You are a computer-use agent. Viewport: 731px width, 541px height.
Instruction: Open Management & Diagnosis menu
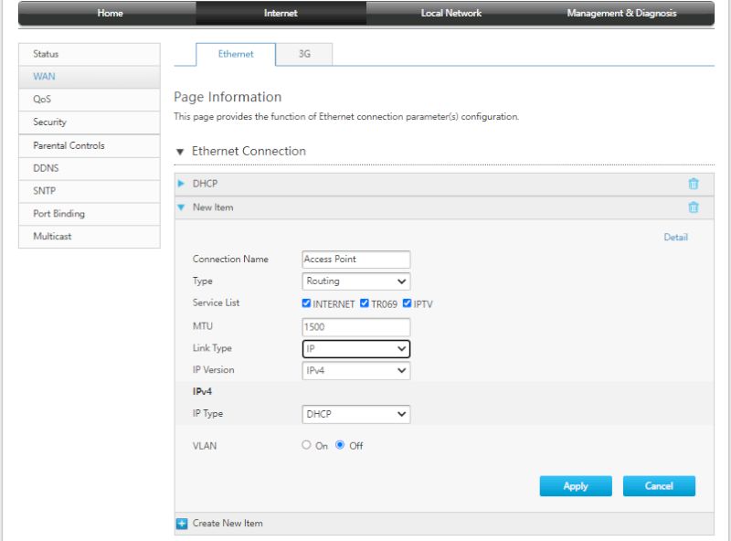621,13
